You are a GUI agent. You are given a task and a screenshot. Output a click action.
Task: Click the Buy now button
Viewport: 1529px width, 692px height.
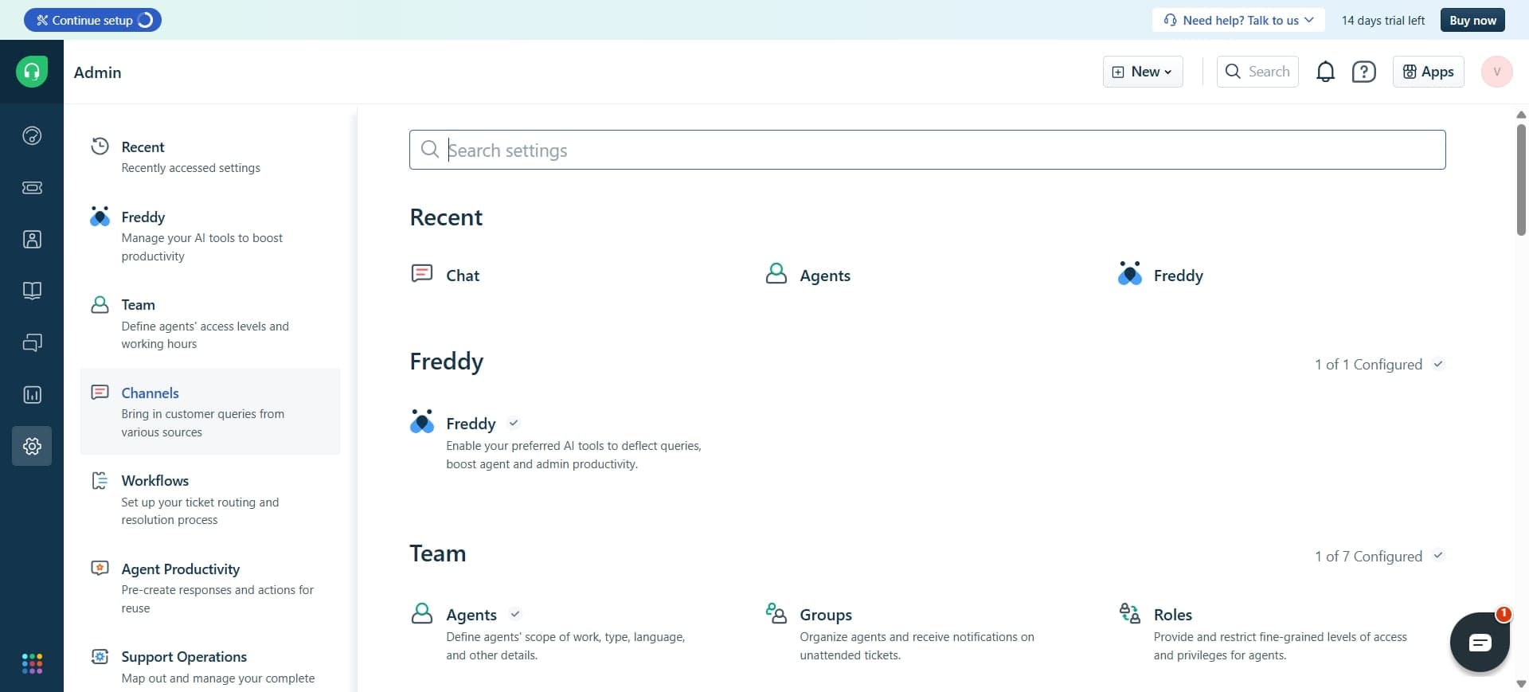tap(1472, 20)
